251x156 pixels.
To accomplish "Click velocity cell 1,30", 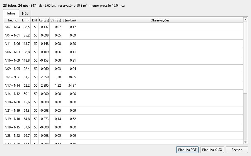I will pyautogui.click(x=55, y=77).
